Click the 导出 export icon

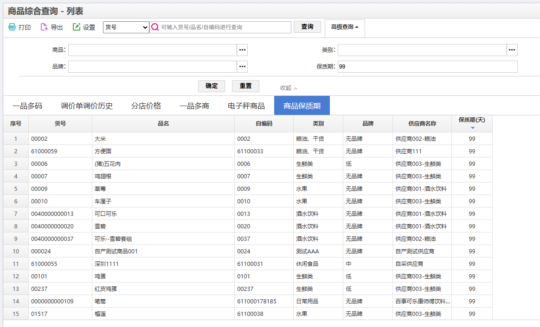pyautogui.click(x=44, y=27)
